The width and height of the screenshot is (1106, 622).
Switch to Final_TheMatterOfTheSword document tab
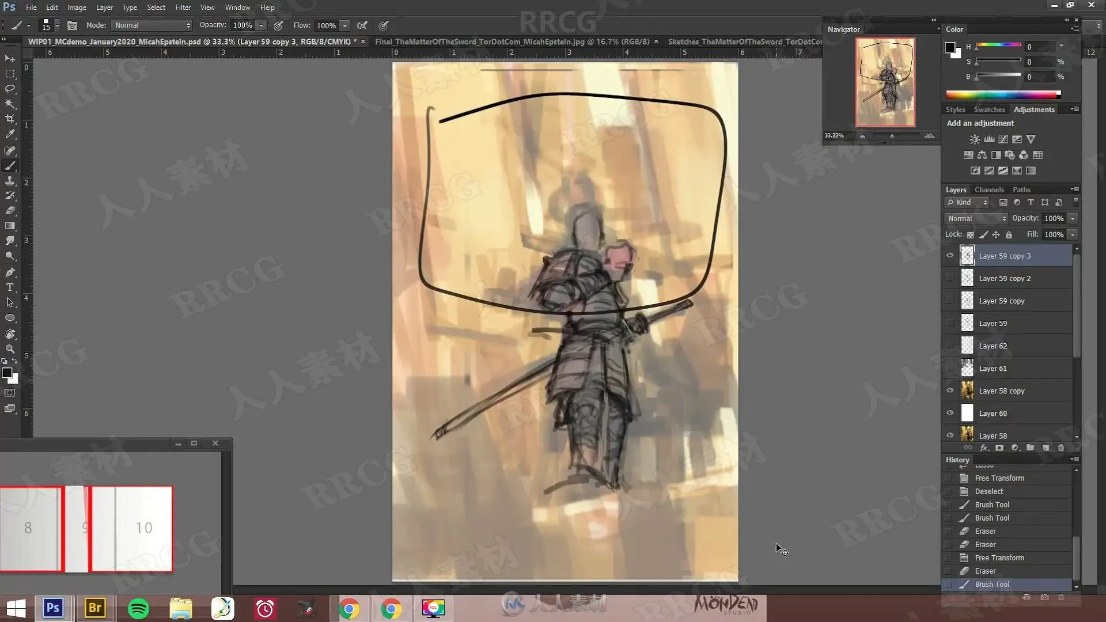point(512,41)
